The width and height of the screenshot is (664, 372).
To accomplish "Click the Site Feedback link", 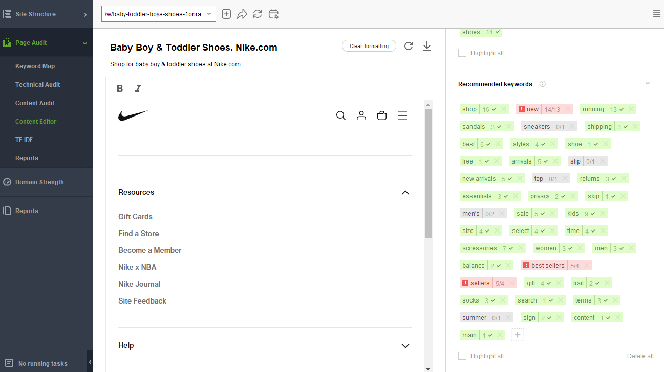I will pyautogui.click(x=142, y=301).
